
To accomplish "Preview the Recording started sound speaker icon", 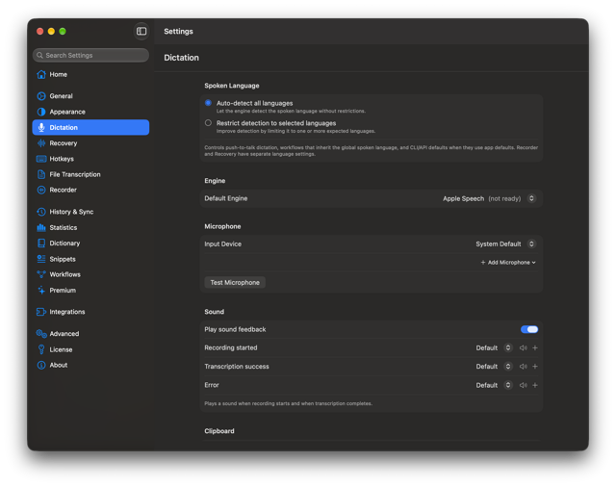I will click(524, 347).
